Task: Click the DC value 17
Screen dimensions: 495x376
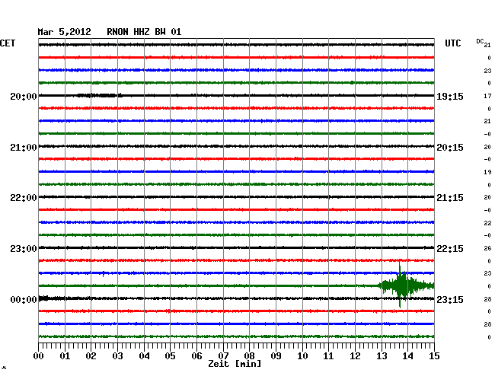Action: point(487,96)
